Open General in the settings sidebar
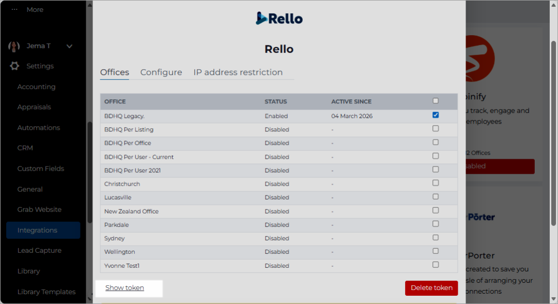This screenshot has height=304, width=558. click(x=30, y=189)
